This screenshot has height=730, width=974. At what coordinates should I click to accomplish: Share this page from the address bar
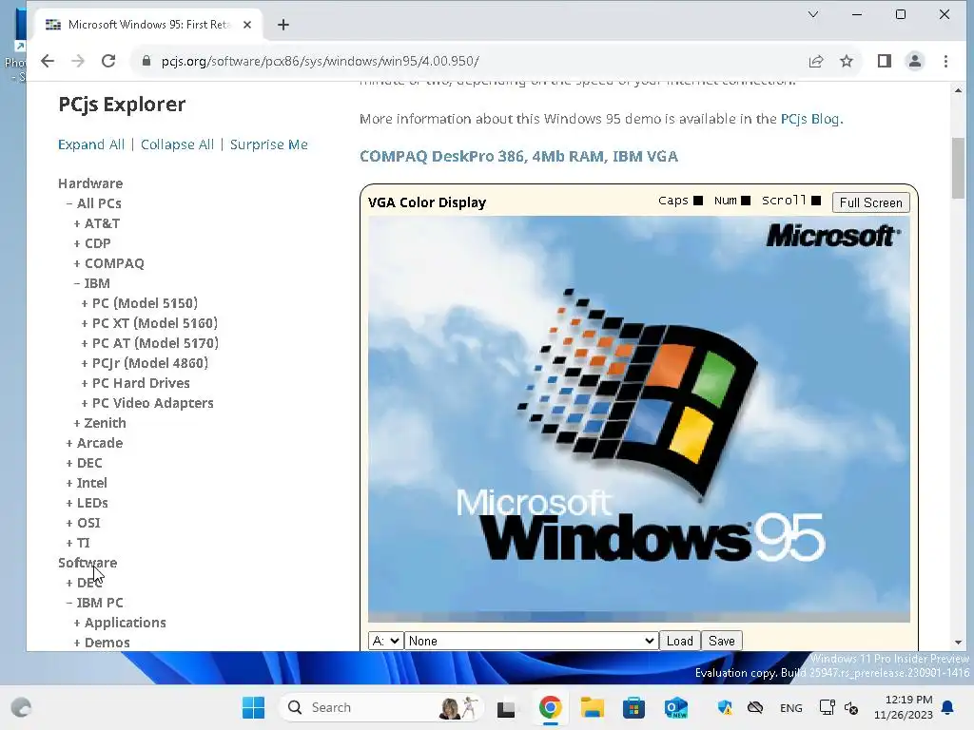click(x=815, y=61)
